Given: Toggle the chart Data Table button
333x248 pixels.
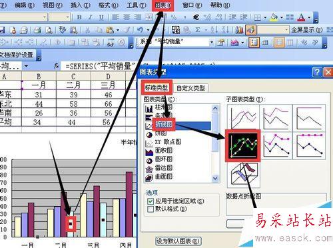Looking at the screenshot, I should [x=265, y=42].
